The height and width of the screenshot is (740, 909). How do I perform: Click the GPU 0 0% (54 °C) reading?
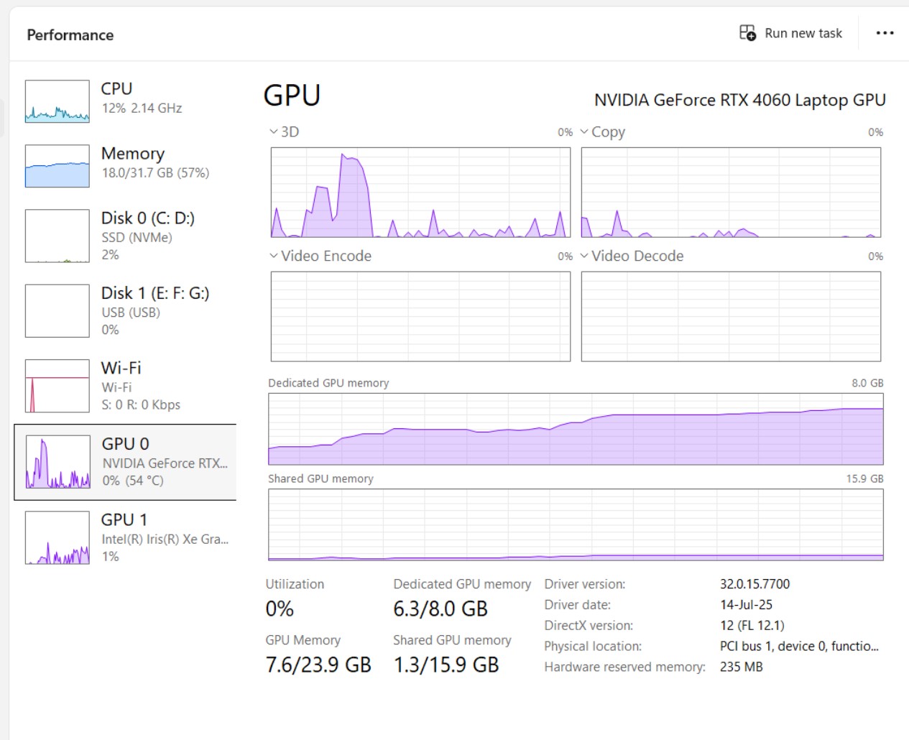point(133,481)
